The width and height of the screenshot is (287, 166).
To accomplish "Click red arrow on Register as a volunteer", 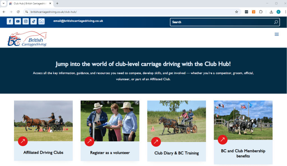I will [x=89, y=141].
